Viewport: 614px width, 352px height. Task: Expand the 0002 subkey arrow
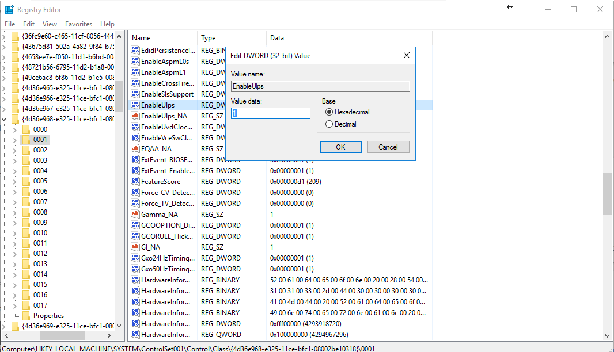(x=15, y=151)
